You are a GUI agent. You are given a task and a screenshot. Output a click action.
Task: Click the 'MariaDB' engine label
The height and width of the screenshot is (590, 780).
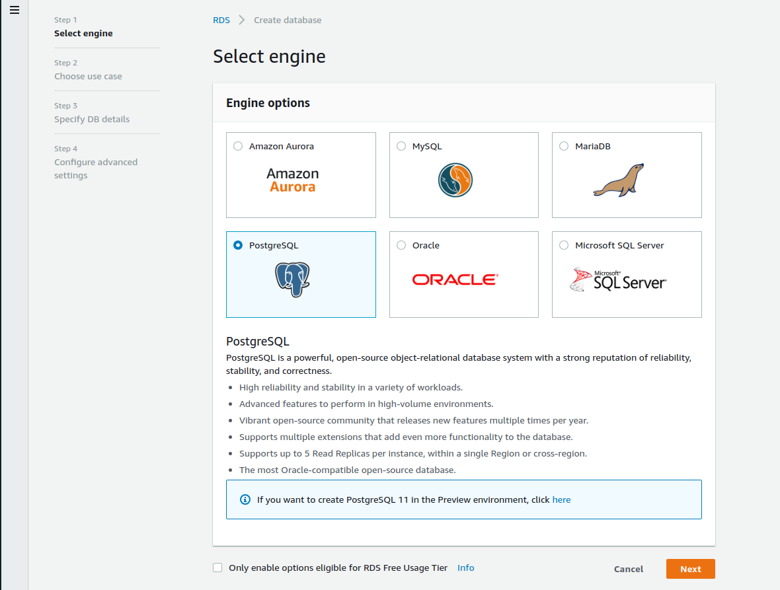tap(593, 146)
